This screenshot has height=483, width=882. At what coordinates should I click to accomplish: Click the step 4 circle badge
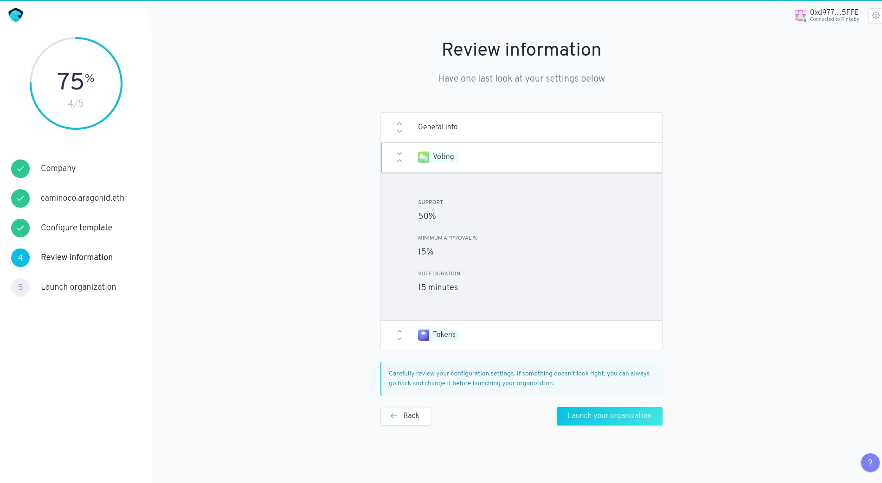tap(20, 258)
